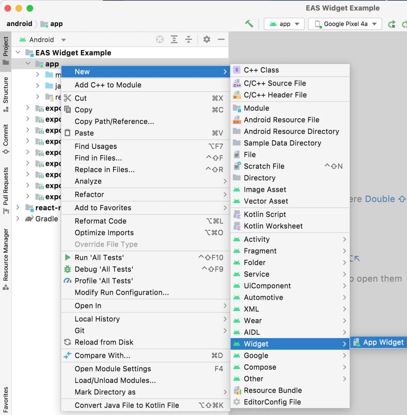Open the Commit side tab
This screenshot has height=415, width=407.
point(6,139)
